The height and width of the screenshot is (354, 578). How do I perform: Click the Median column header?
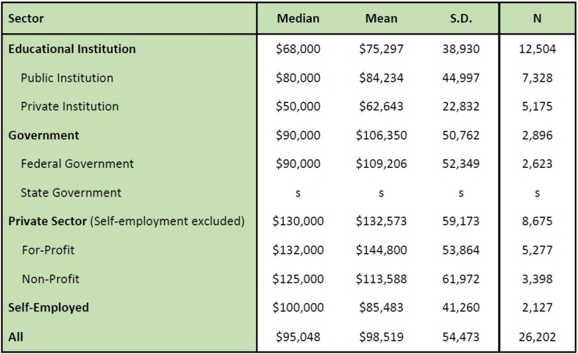(298, 18)
